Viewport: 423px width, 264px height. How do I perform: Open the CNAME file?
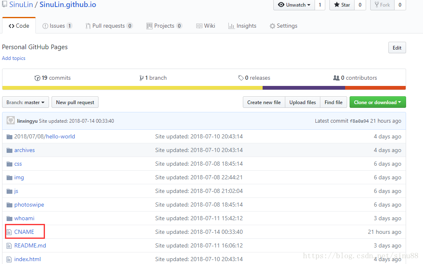(x=24, y=232)
